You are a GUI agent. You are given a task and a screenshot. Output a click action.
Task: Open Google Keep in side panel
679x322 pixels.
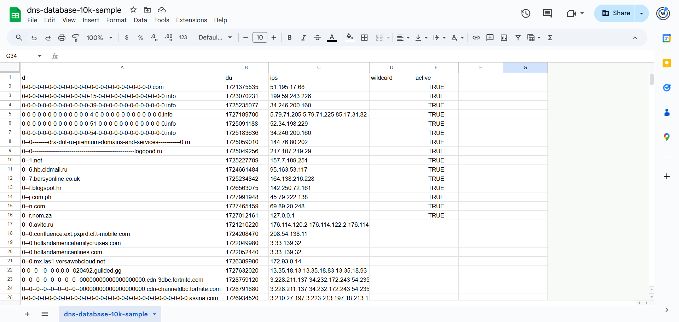coord(667,63)
